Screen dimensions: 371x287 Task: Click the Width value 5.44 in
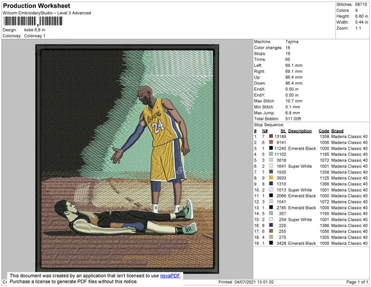tap(361, 22)
